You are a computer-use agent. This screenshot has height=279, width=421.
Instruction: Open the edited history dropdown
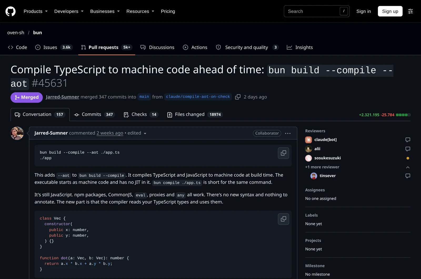click(137, 133)
